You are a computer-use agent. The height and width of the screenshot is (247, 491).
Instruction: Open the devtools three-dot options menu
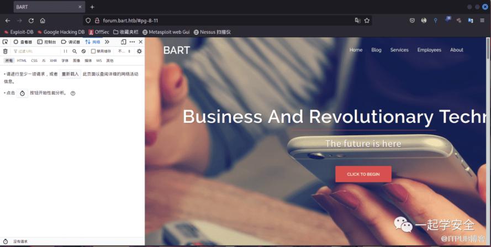[132, 41]
